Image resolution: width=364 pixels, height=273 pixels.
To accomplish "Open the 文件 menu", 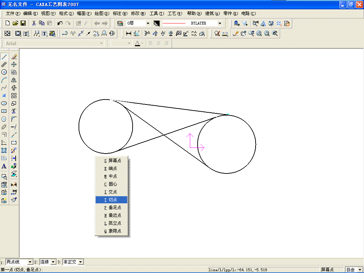I will click(13, 14).
